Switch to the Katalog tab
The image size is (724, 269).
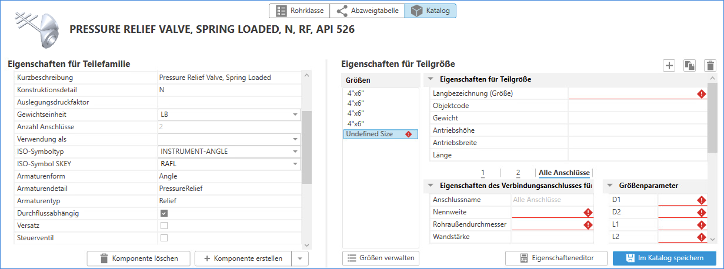(x=431, y=11)
